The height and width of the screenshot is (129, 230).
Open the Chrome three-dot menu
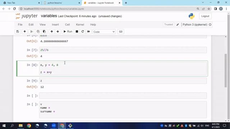pos(226,9)
